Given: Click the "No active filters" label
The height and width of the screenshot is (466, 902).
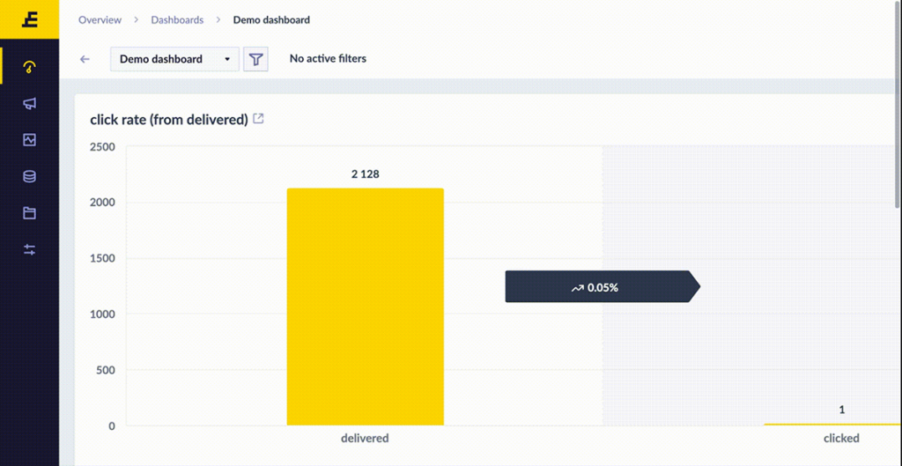Looking at the screenshot, I should 328,59.
